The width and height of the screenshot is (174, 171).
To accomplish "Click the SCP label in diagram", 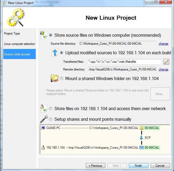I will [148, 138].
